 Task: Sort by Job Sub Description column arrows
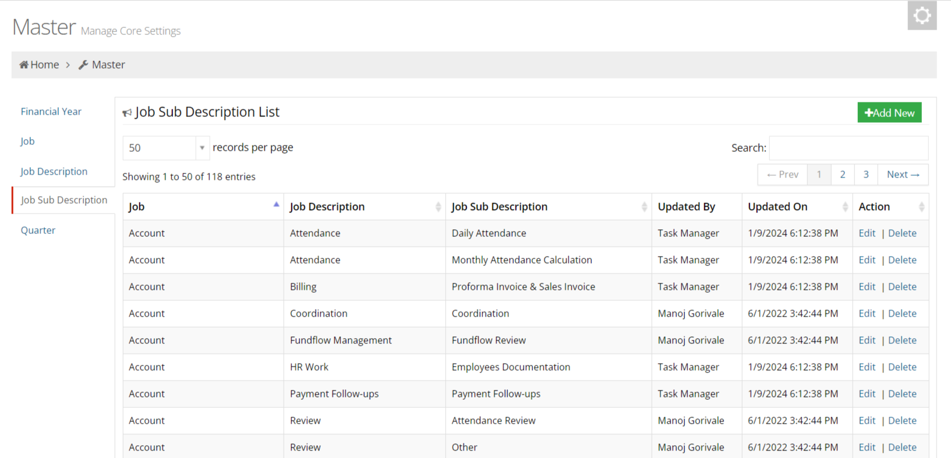[644, 207]
